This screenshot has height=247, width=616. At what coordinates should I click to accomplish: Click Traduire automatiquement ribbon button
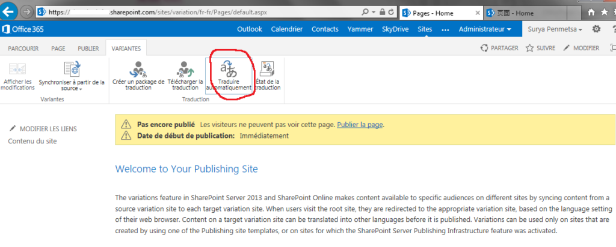[x=229, y=75]
